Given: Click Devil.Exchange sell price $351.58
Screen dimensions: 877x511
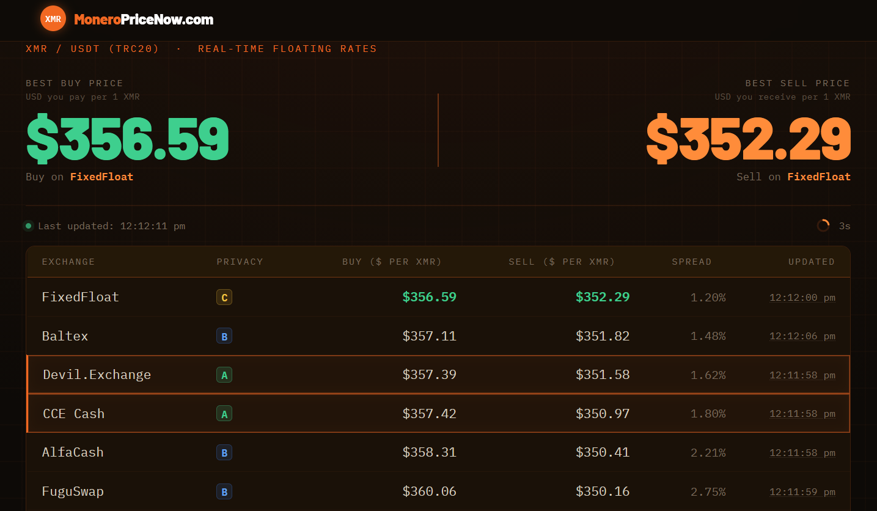Looking at the screenshot, I should coord(603,375).
